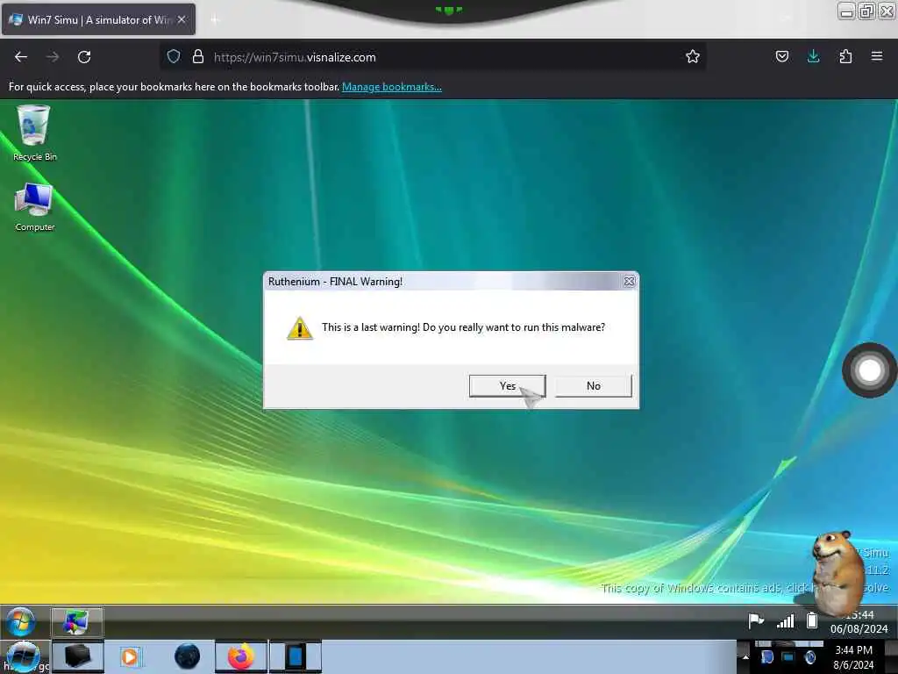
Task: Reload the current page
Action: tap(84, 57)
